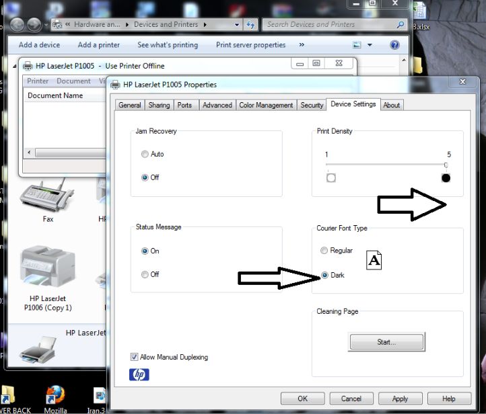The image size is (486, 414).
Task: Click See what's printing
Action: (x=168, y=45)
